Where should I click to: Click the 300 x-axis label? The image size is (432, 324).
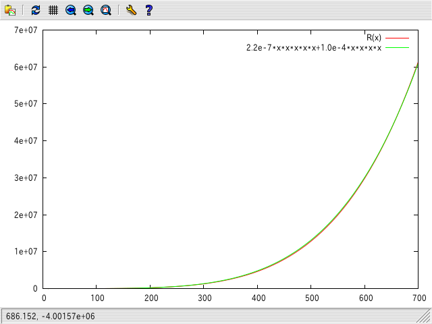click(205, 298)
